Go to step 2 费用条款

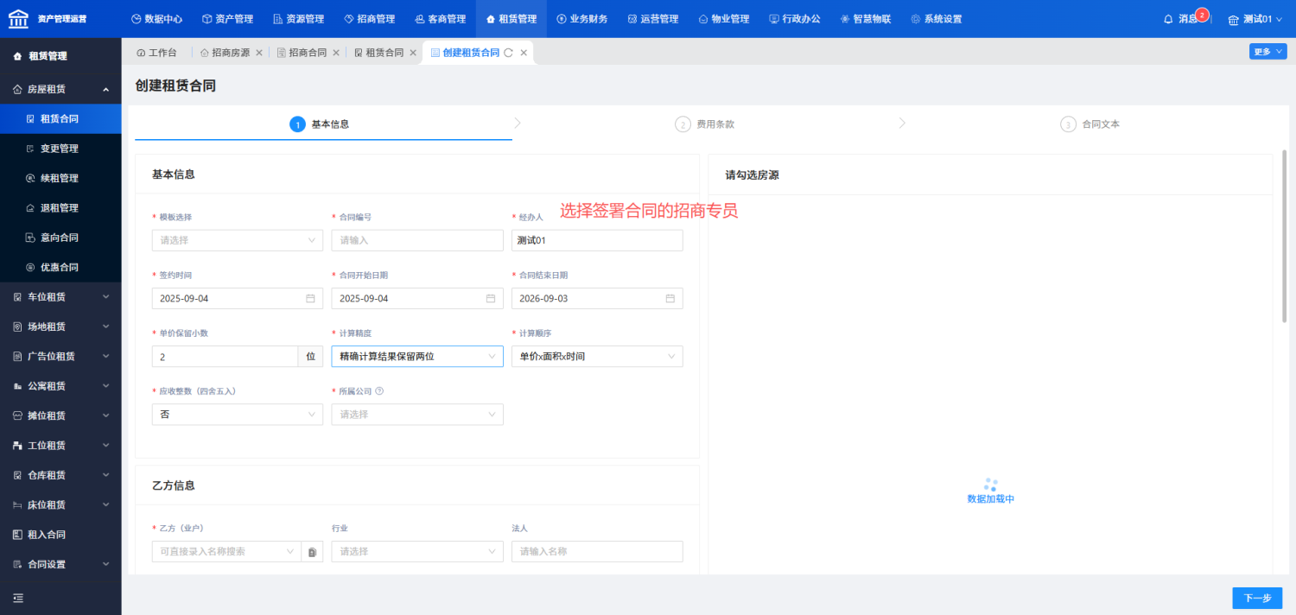coord(705,124)
